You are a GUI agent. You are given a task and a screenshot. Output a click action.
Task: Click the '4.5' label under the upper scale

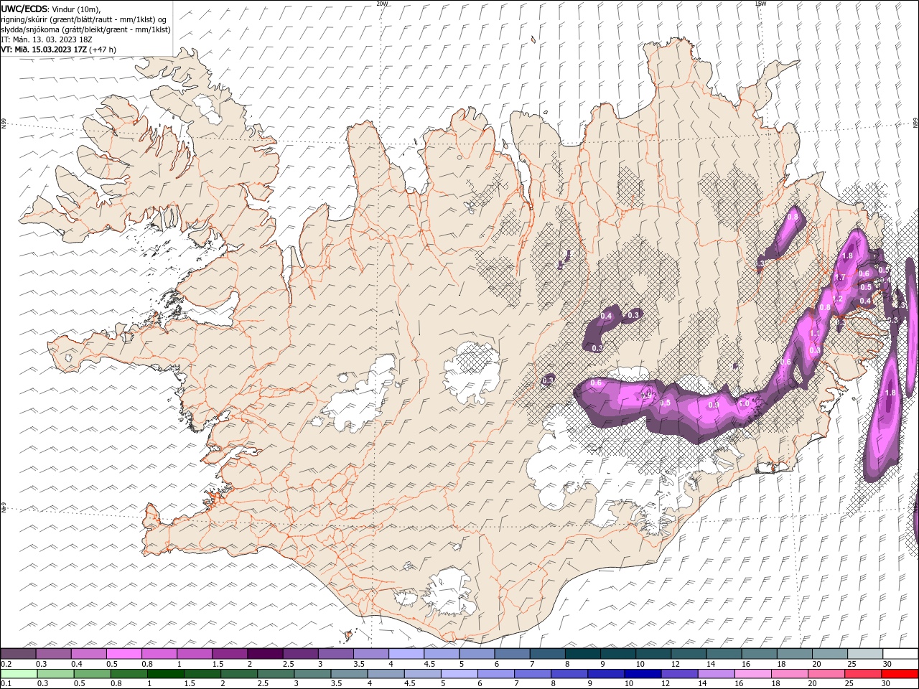coord(429,664)
